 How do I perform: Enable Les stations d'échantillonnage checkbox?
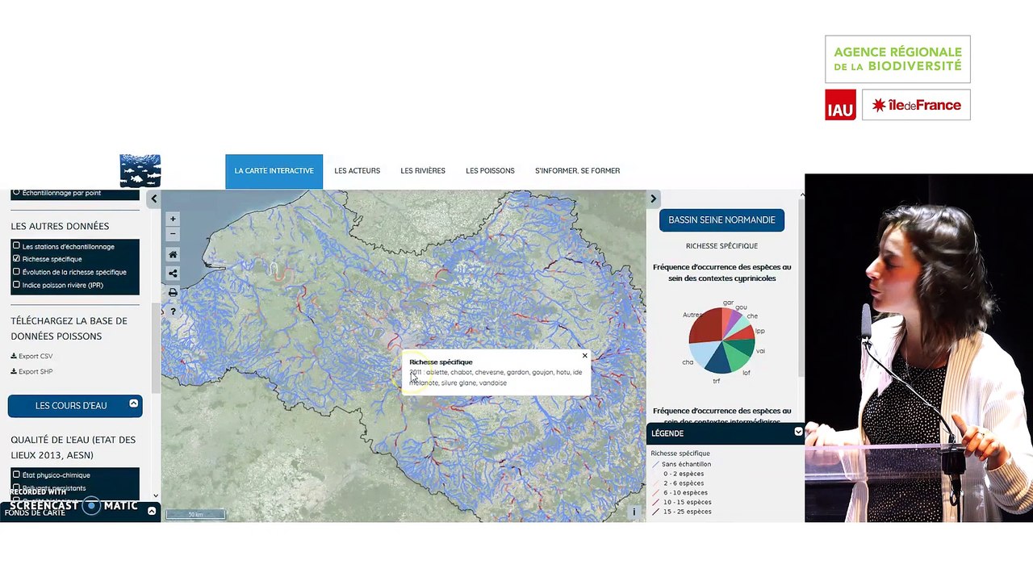16,246
